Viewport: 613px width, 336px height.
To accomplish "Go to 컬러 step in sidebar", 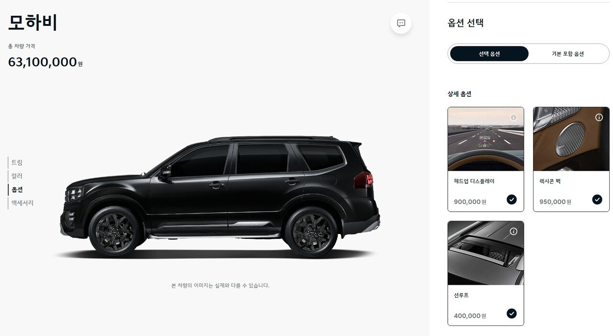I will pyautogui.click(x=17, y=176).
